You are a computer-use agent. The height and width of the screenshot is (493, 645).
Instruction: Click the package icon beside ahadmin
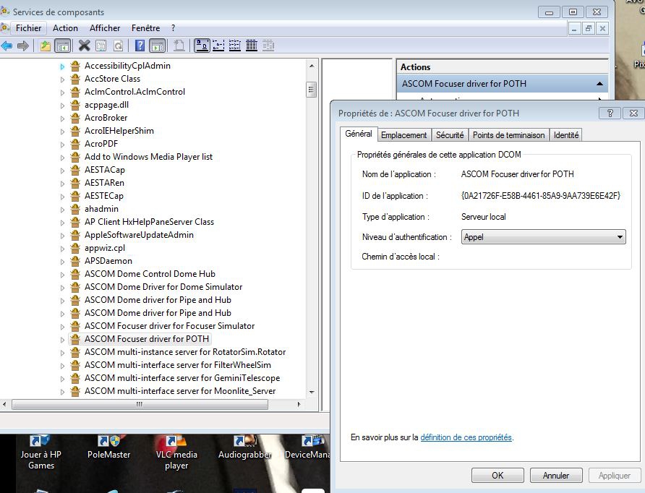[x=75, y=209]
